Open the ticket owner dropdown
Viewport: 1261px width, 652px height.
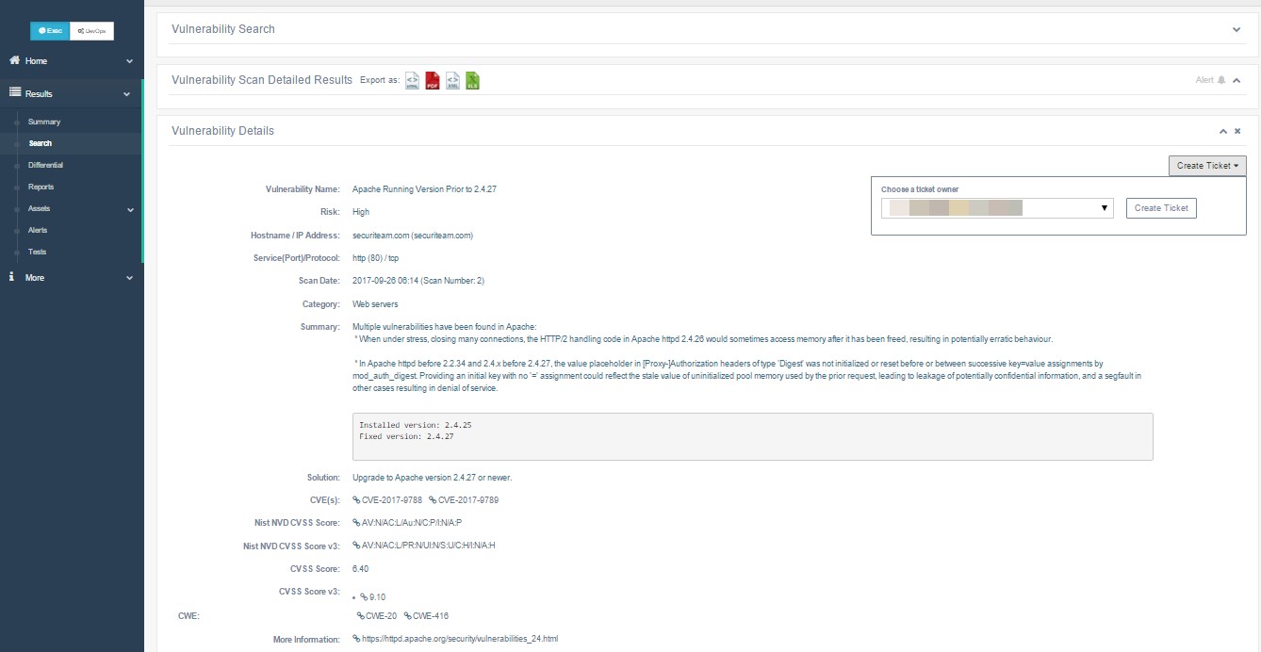pyautogui.click(x=997, y=208)
